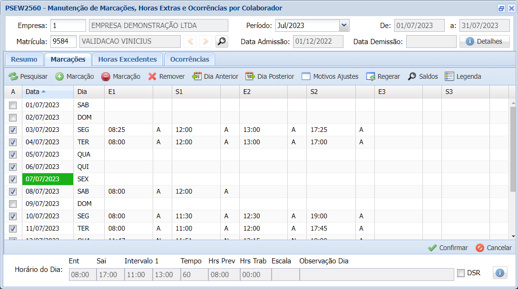
Task: Click the red remove Marcação icon
Action: tap(106, 76)
